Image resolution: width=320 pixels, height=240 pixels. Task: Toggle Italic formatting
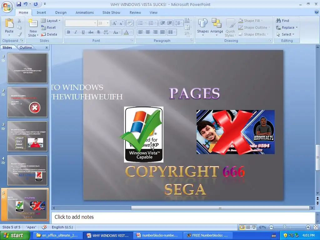click(x=76, y=32)
